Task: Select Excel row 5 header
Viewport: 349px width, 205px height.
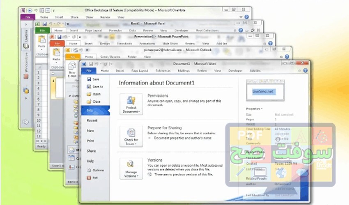Action: (39, 94)
